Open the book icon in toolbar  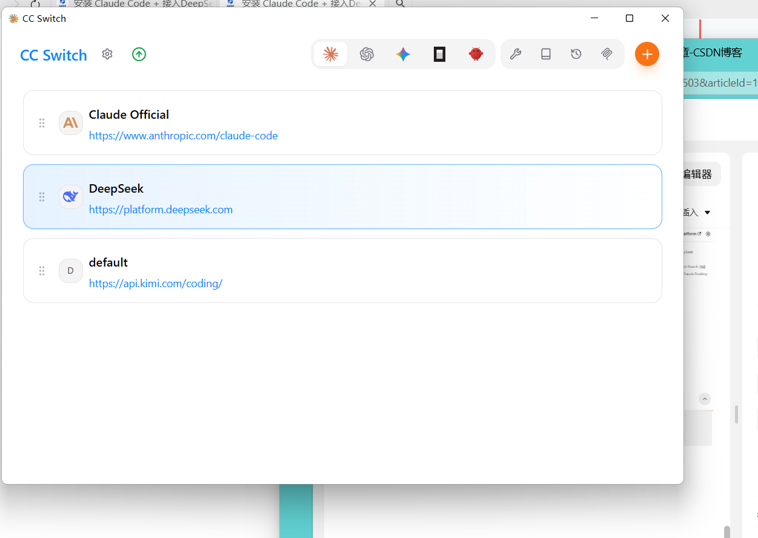tap(546, 54)
